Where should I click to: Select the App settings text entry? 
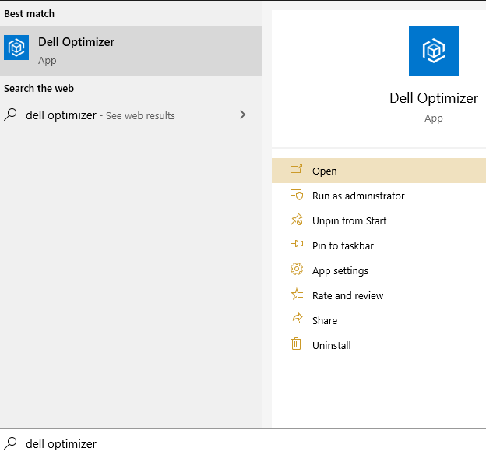pos(340,271)
